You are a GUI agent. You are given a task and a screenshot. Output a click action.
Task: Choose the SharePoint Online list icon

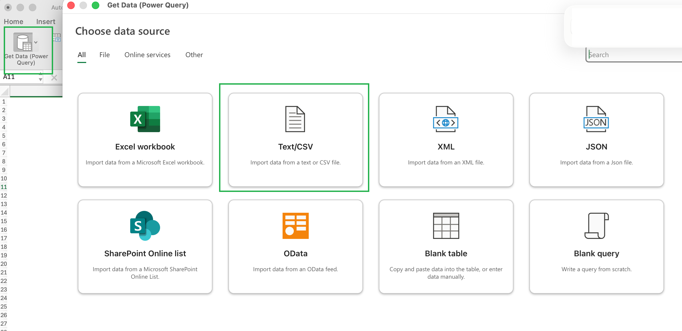click(145, 226)
